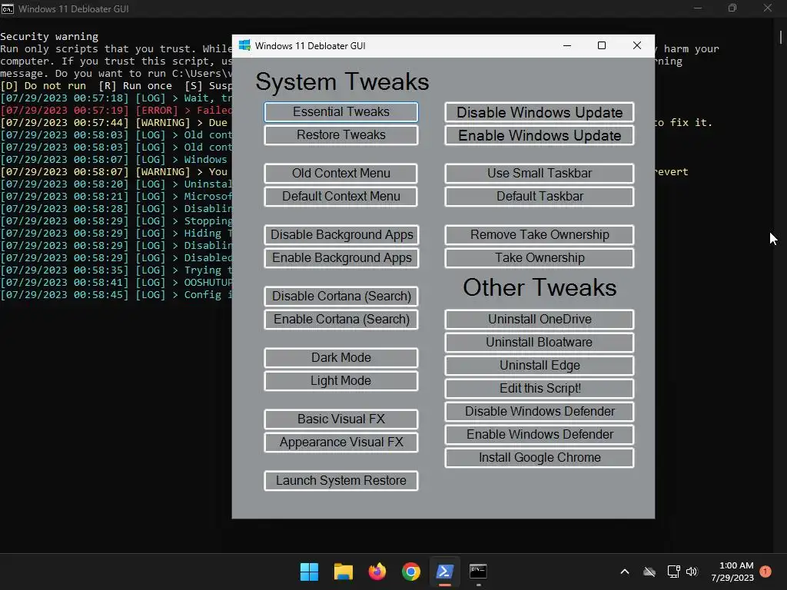Screen dimensions: 787x590
Task: Click the Take Ownership button
Action: [x=540, y=258]
